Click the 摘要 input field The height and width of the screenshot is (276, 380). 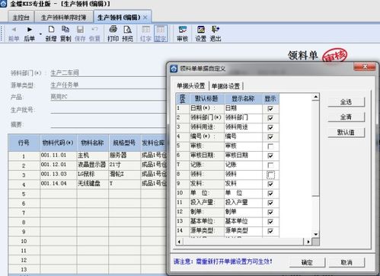[108, 124]
